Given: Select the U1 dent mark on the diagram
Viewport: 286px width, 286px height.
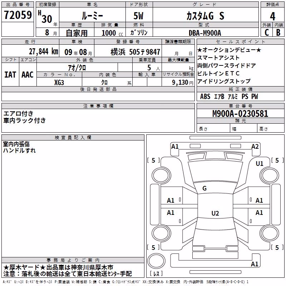Looking at the screenshot, I should coord(260,164).
